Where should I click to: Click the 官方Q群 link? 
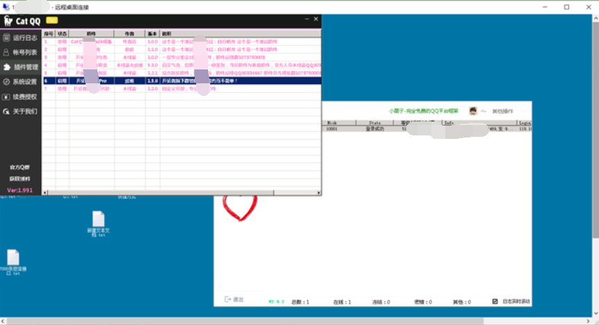click(20, 168)
